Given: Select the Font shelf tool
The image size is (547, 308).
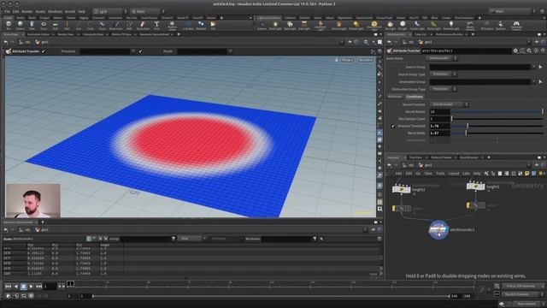Looking at the screenshot, I should [156, 25].
